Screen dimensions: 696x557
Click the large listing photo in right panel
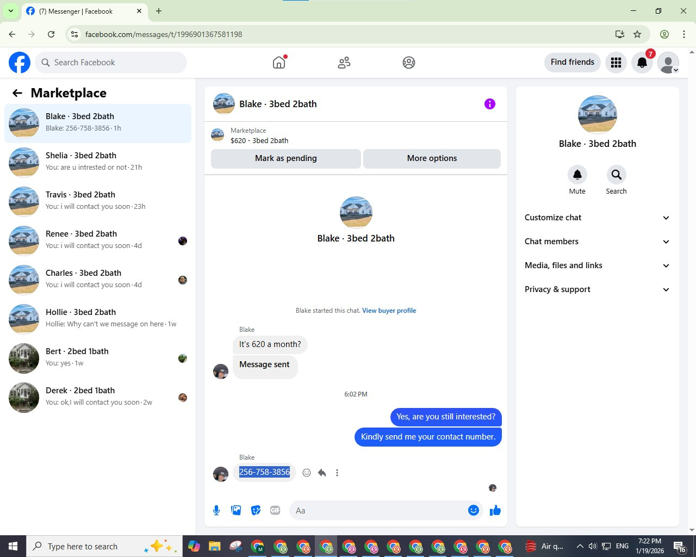(598, 115)
